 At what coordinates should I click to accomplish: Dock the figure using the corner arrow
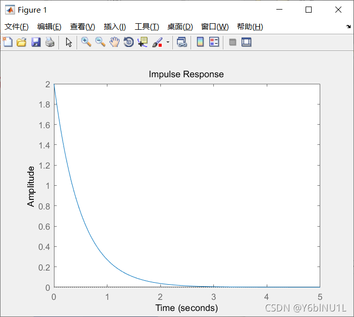pos(348,27)
